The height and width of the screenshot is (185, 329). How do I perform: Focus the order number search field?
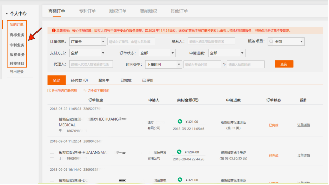coord(131,42)
